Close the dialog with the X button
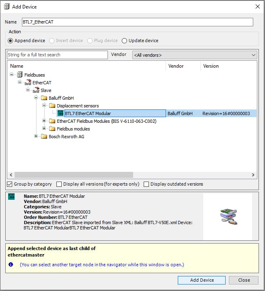Screen dimensions: 265x291 click(258, 6)
